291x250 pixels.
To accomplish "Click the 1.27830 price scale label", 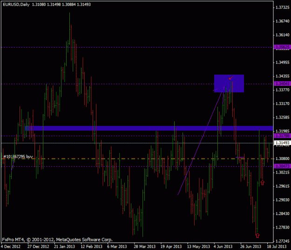I will point(282,227).
